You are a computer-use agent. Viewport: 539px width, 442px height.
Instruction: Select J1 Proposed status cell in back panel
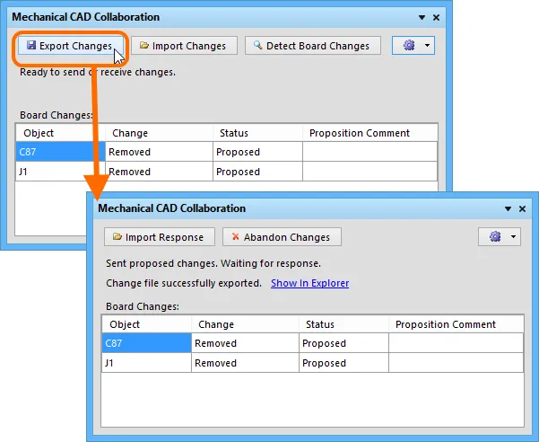(x=257, y=172)
